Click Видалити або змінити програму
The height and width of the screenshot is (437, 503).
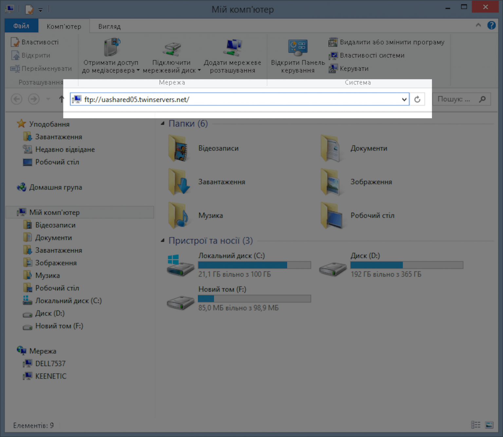(392, 42)
